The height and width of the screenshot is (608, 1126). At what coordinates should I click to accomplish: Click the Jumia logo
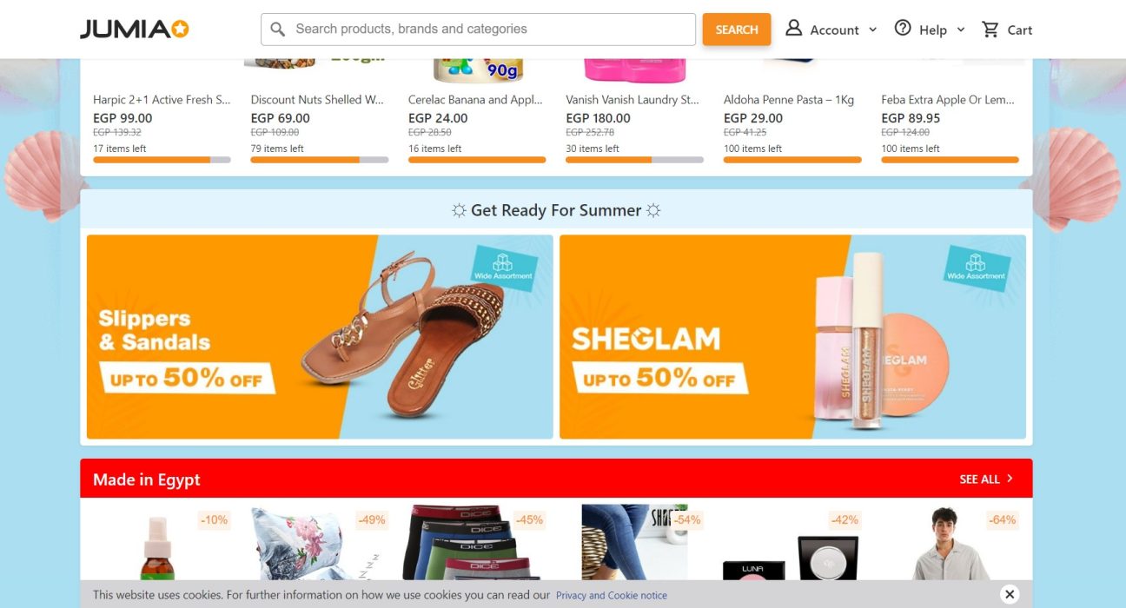[x=135, y=30]
